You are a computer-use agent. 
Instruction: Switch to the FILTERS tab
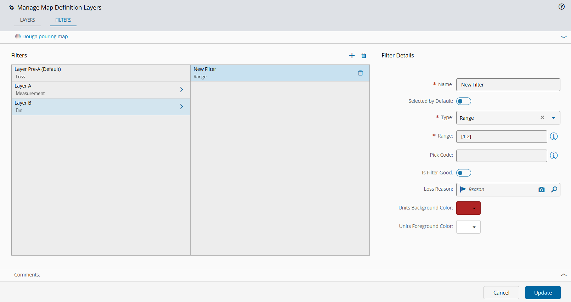point(63,20)
